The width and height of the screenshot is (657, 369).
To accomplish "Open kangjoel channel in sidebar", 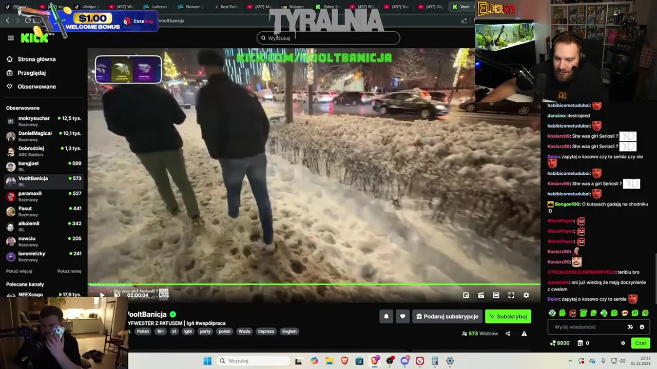I will coord(44,166).
